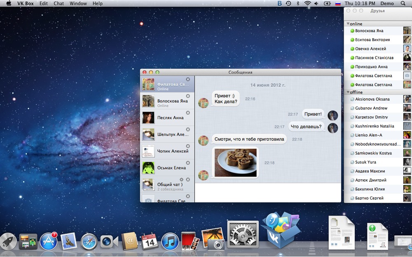Switch to the Осьмак Елена conversation

(x=167, y=168)
